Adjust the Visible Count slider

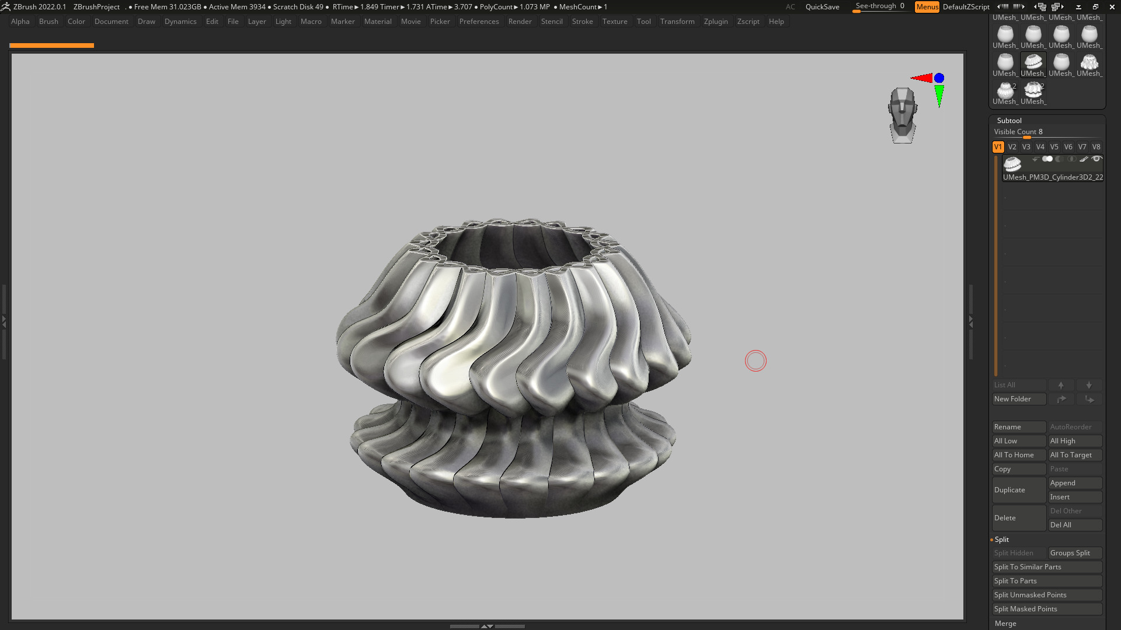(1047, 133)
